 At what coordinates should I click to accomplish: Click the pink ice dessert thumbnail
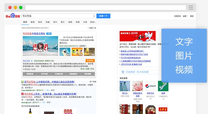tap(137, 86)
